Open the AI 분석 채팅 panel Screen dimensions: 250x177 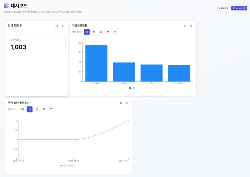[x=239, y=8]
